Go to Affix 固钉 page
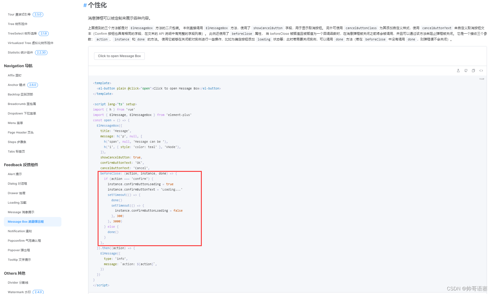492x294 pixels. pos(15,76)
